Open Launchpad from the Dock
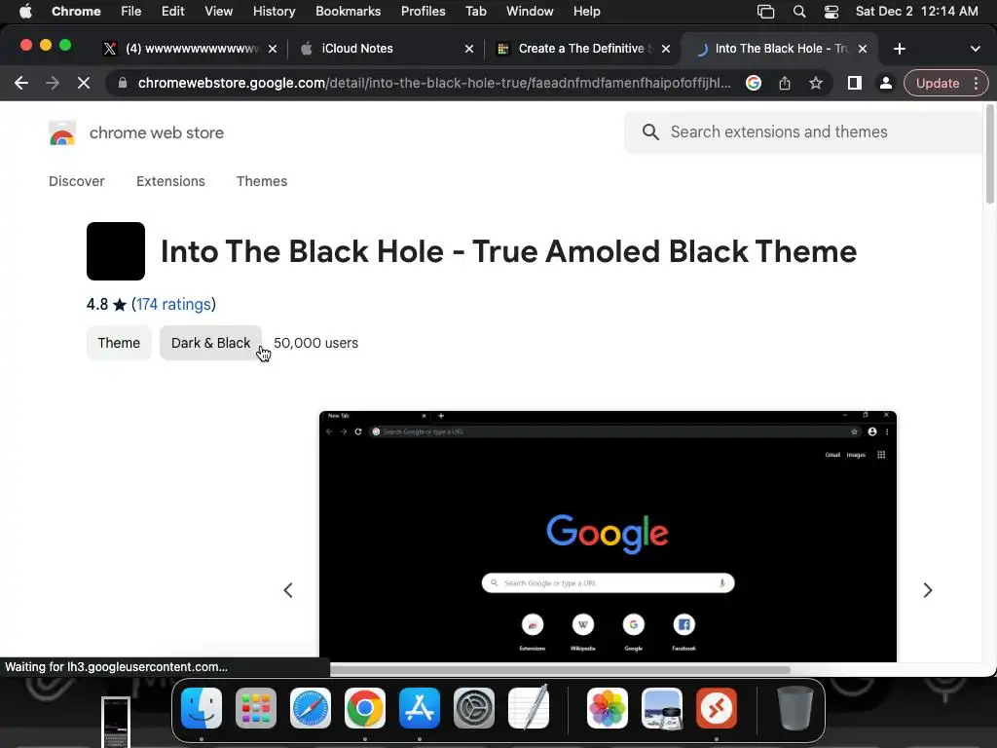The image size is (997, 748). pos(256,708)
